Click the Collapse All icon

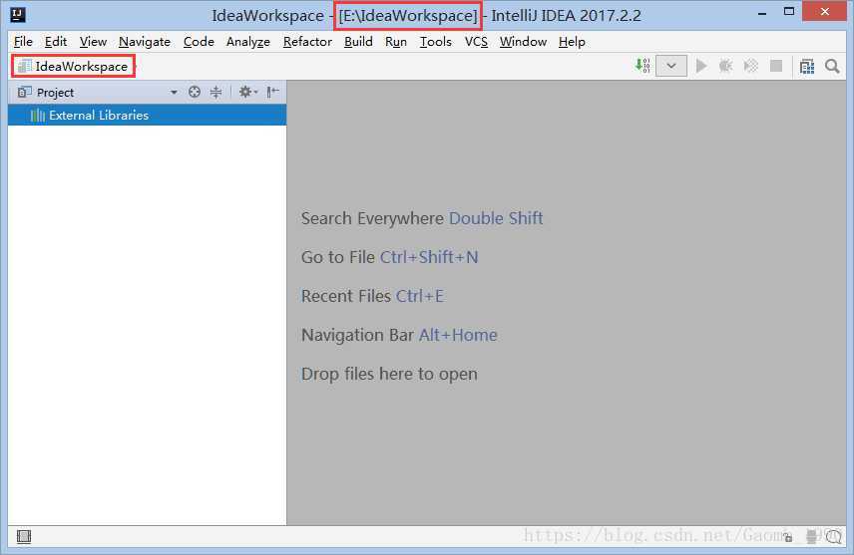tap(216, 92)
